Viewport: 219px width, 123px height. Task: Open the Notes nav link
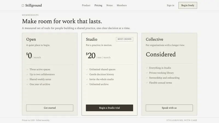point(109,5)
